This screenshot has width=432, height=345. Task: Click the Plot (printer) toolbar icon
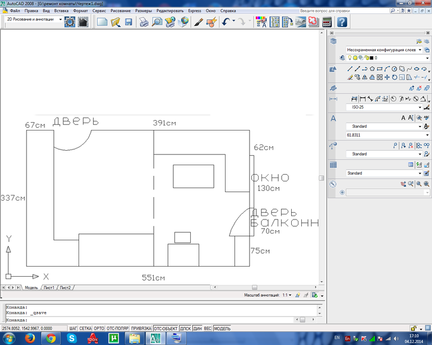[144, 22]
